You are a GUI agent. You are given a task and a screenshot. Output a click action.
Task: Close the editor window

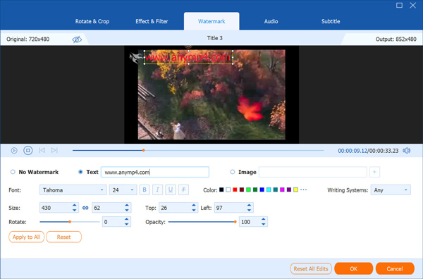[x=412, y=5]
